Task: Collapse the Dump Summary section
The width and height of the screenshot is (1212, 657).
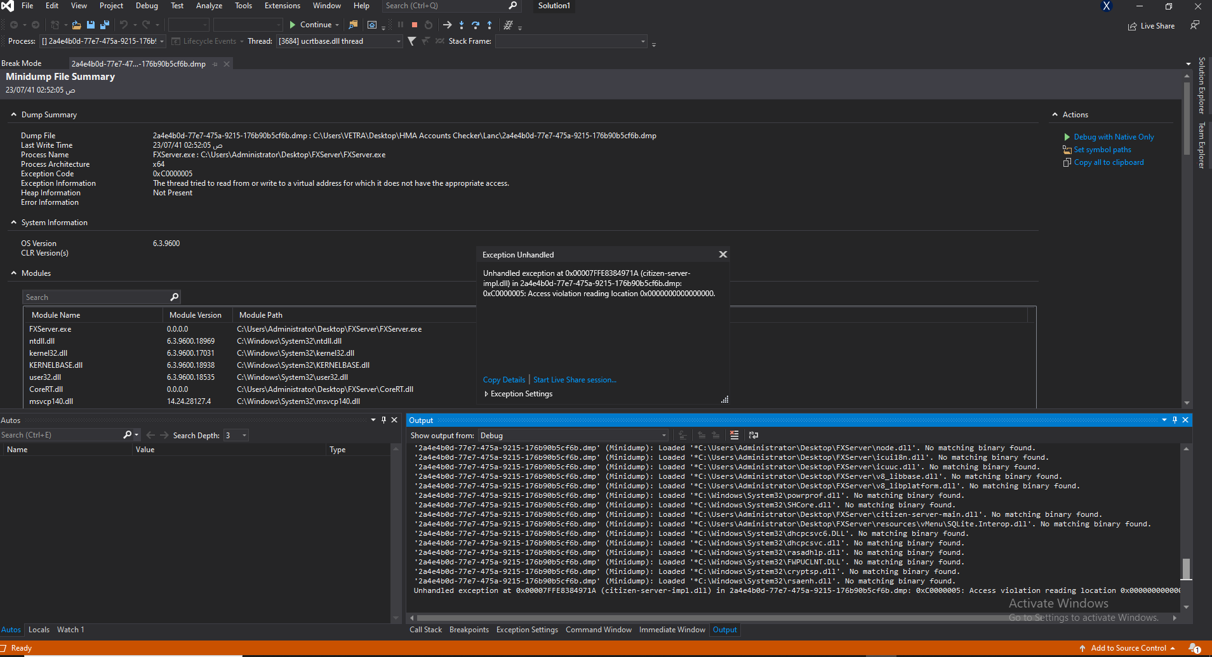Action: pos(13,115)
